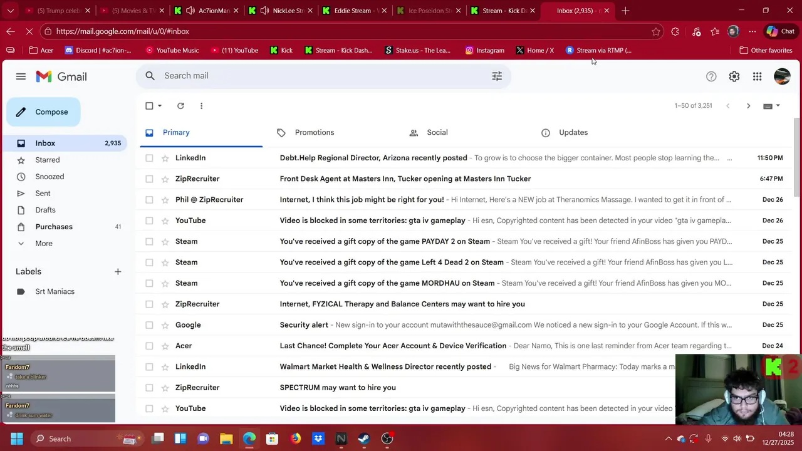Open the browser tab search dropdown

tap(10, 11)
